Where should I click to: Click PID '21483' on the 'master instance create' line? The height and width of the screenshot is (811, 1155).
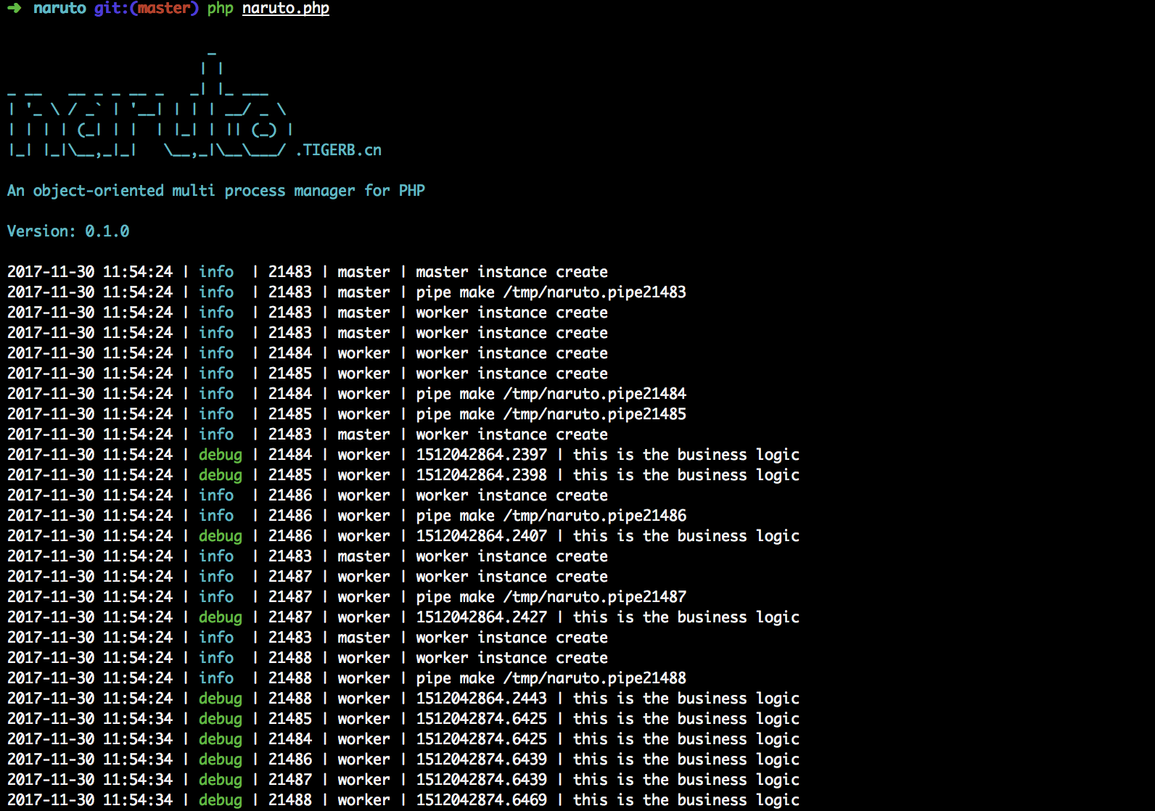pos(290,272)
